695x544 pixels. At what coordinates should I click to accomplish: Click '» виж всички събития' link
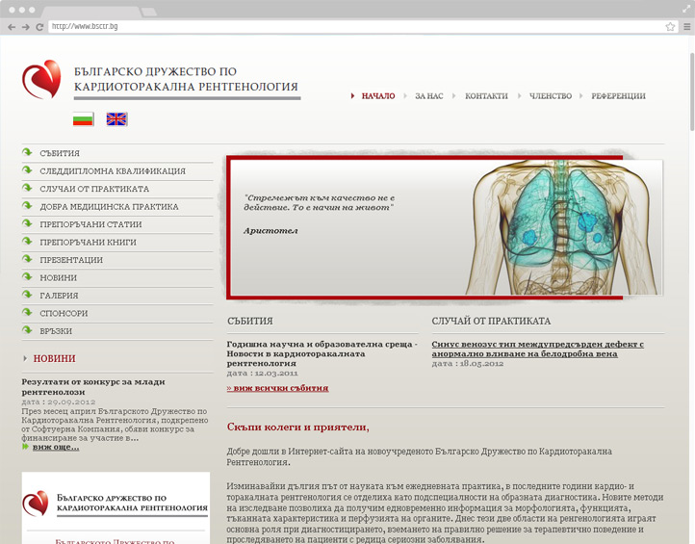278,388
